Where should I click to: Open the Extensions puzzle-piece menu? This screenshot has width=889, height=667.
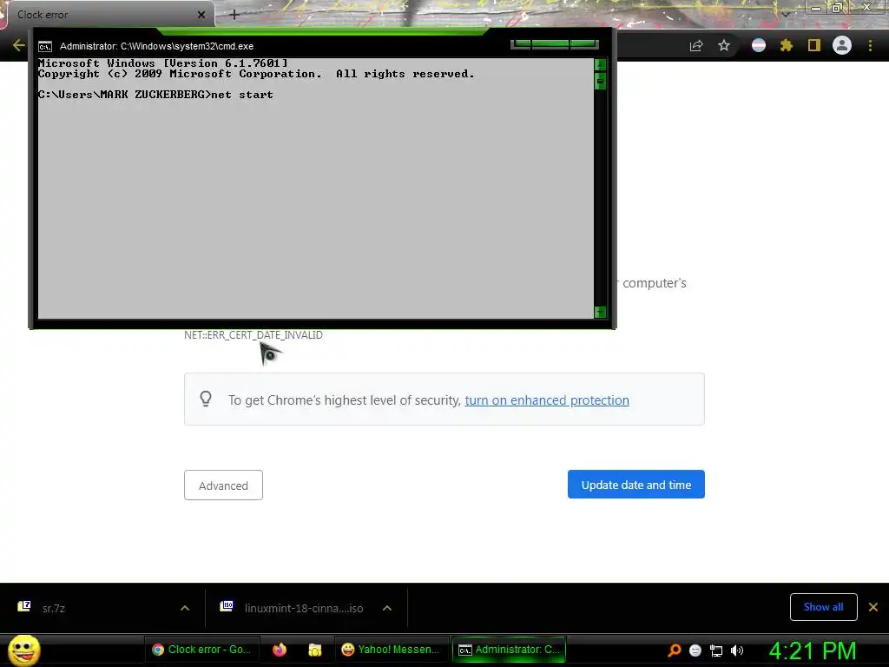(787, 45)
